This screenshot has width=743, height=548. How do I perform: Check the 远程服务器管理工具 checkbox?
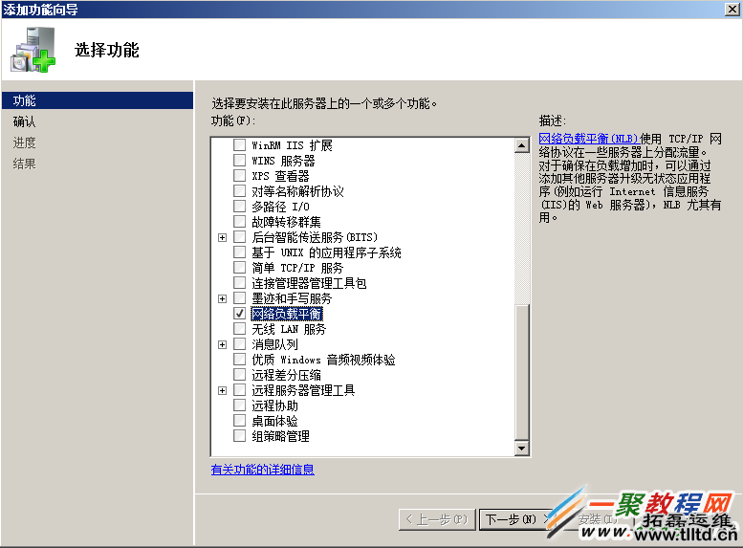240,390
